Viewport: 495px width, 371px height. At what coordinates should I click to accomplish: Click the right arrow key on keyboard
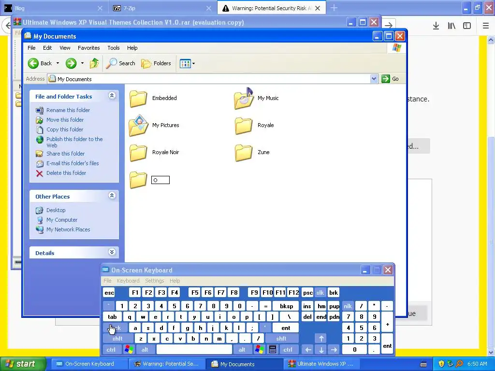click(334, 350)
